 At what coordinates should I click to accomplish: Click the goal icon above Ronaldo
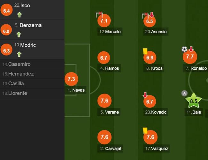tap(184, 49)
